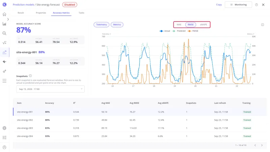The height and width of the screenshot is (152, 270).
Task: Click the 93% accuracy cell
Action: coord(47,136)
